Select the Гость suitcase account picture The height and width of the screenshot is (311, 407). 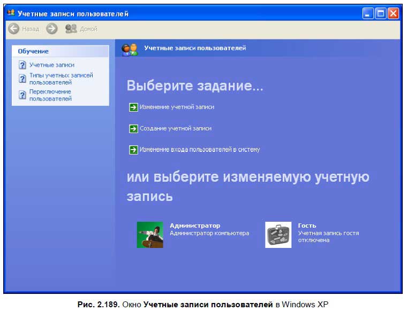278,235
